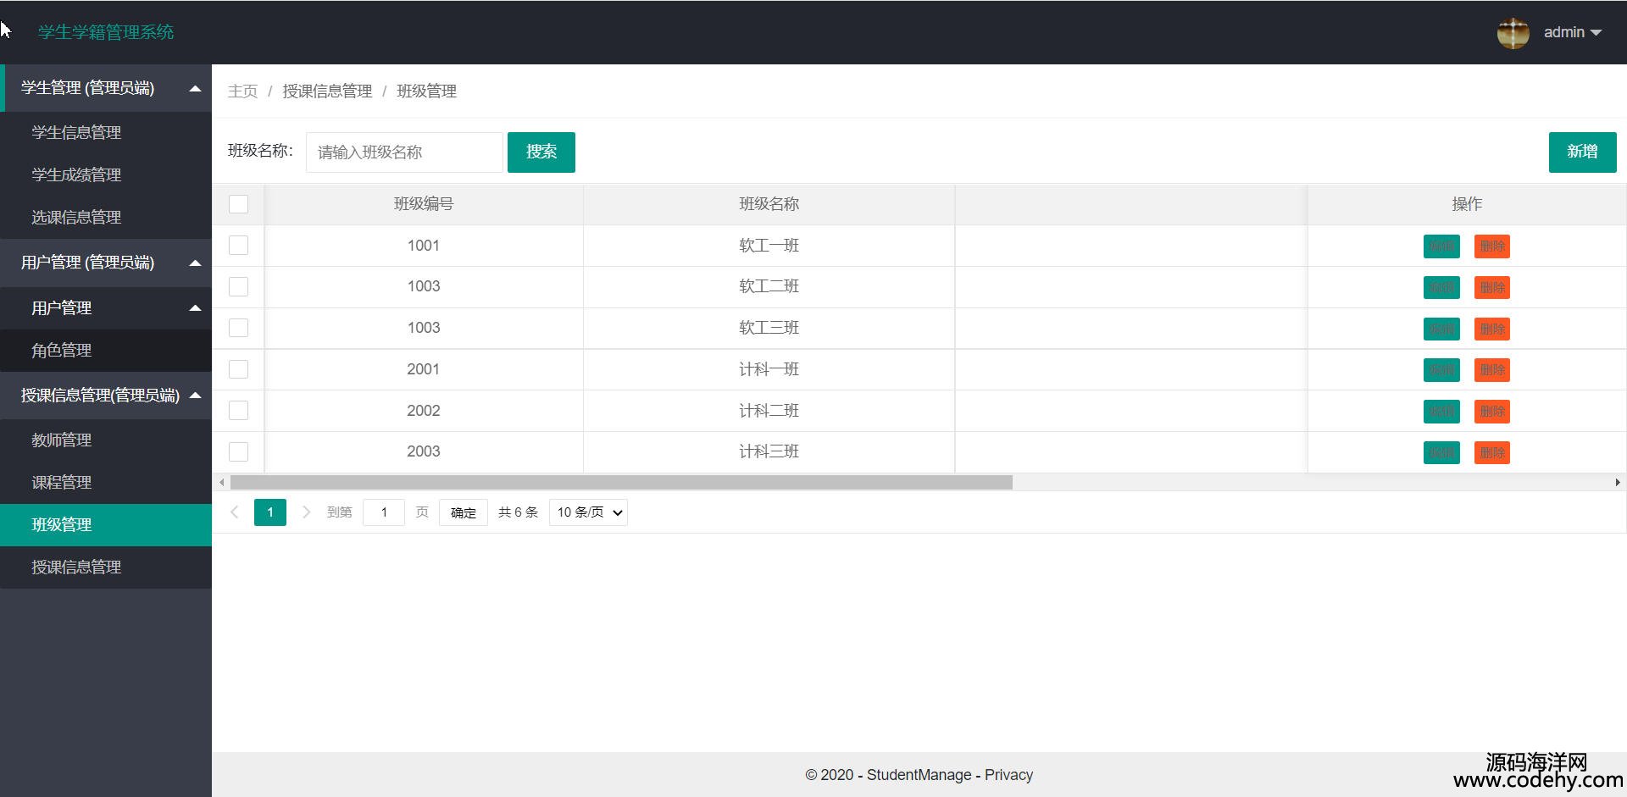Image resolution: width=1627 pixels, height=797 pixels.
Task: Click the 班级编号 column header
Action: click(424, 204)
